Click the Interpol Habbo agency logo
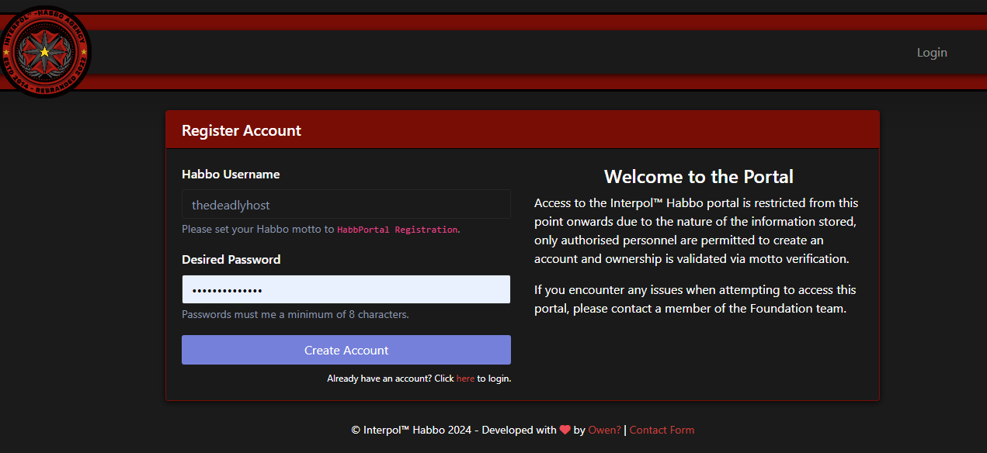This screenshot has height=453, width=987. pos(45,52)
